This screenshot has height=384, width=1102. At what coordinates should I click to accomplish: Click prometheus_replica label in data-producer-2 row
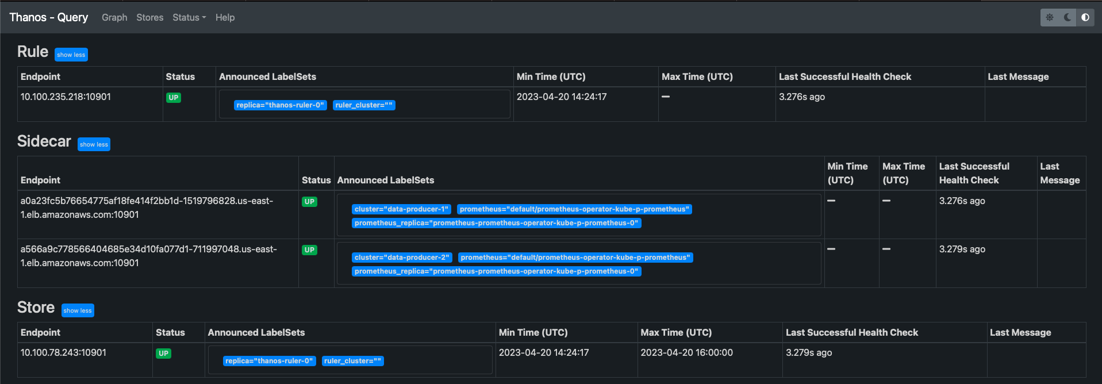pos(497,271)
